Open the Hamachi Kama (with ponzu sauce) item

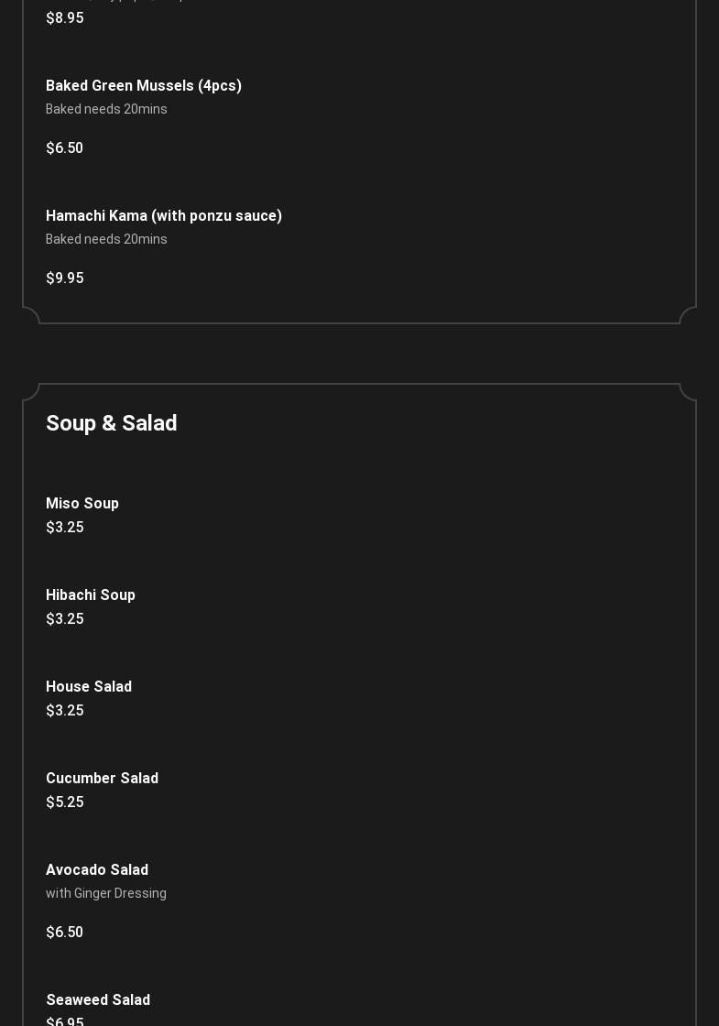click(164, 216)
